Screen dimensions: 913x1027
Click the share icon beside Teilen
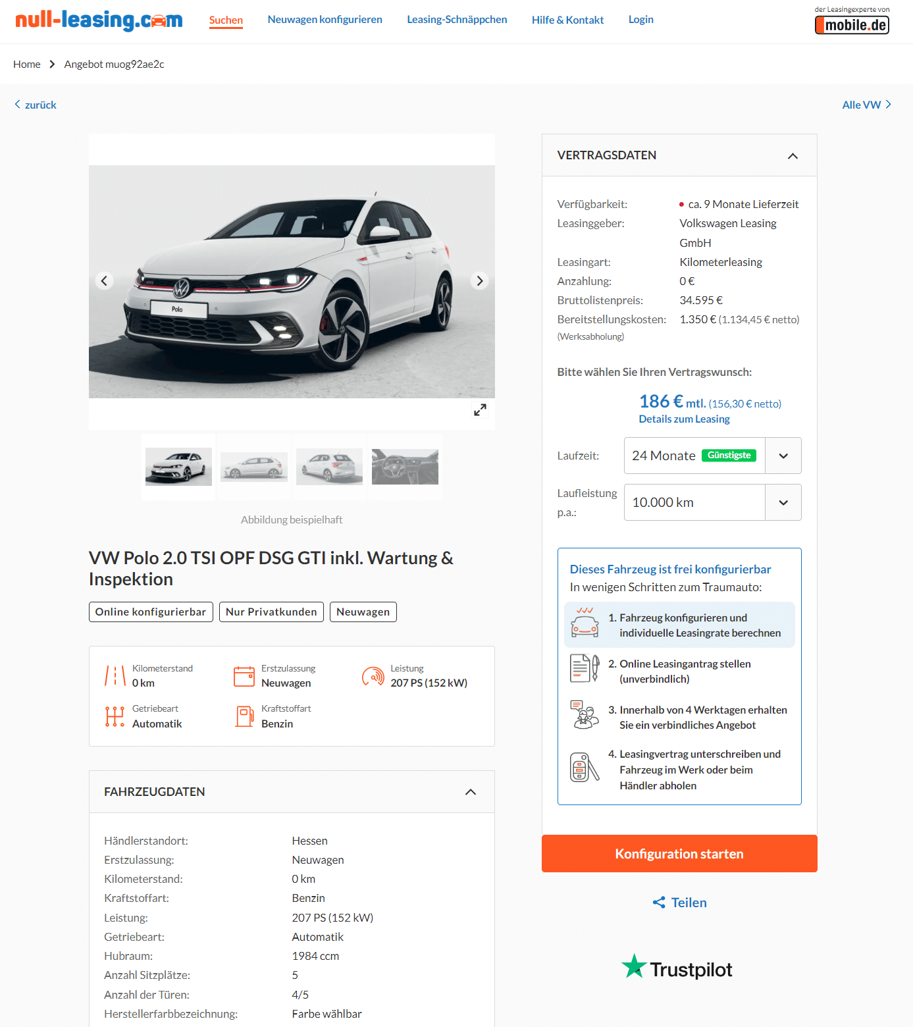[x=659, y=903]
